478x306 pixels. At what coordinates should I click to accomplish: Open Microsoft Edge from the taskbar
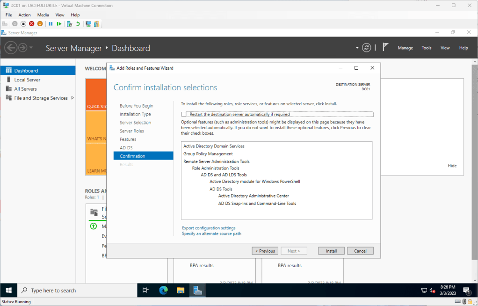coord(163,290)
